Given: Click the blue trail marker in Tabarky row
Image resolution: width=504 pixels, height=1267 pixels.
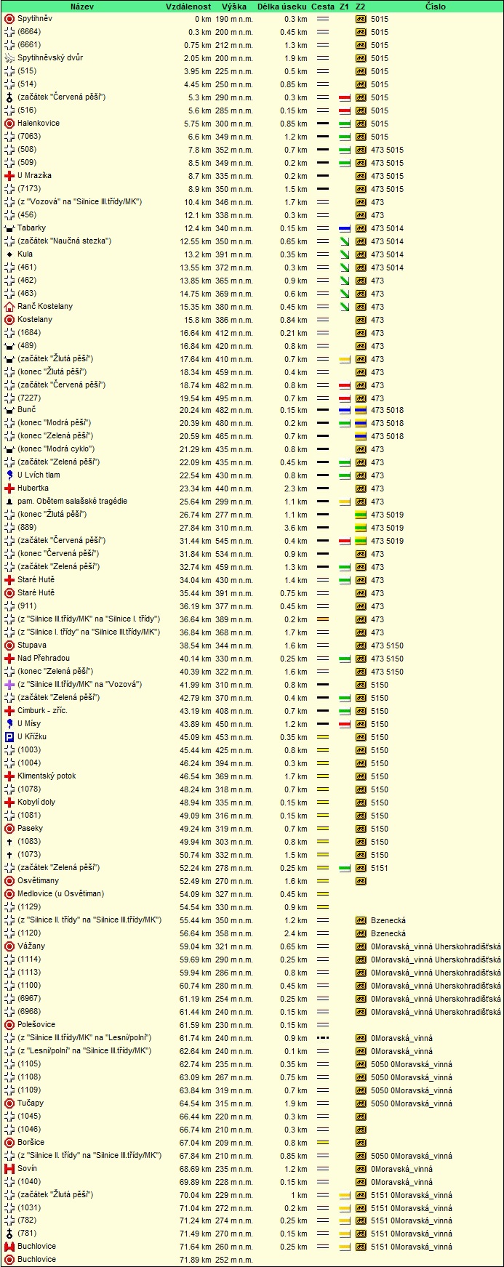Looking at the screenshot, I should click(345, 228).
